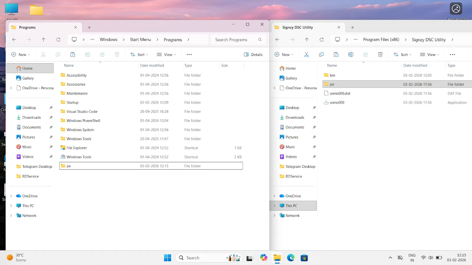Add new tab in Signzy DSC Utility window
This screenshot has height=265, width=472.
point(352,27)
